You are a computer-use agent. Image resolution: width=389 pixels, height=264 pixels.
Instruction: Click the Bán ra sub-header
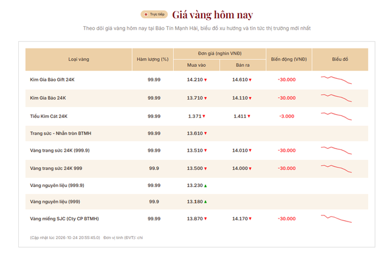(243, 65)
